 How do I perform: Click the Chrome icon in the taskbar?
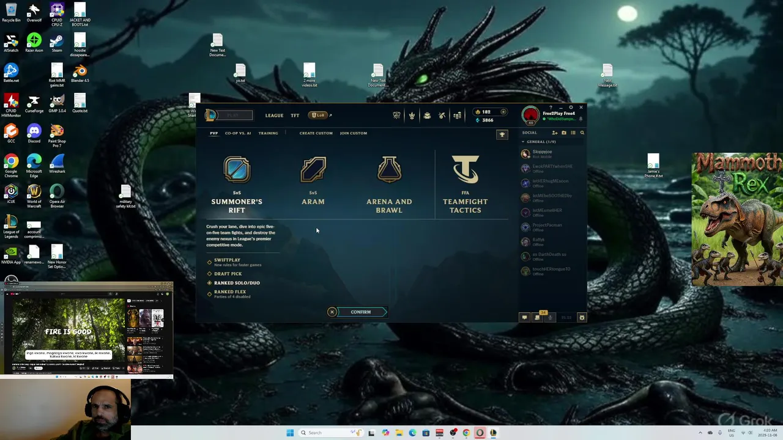[466, 433]
